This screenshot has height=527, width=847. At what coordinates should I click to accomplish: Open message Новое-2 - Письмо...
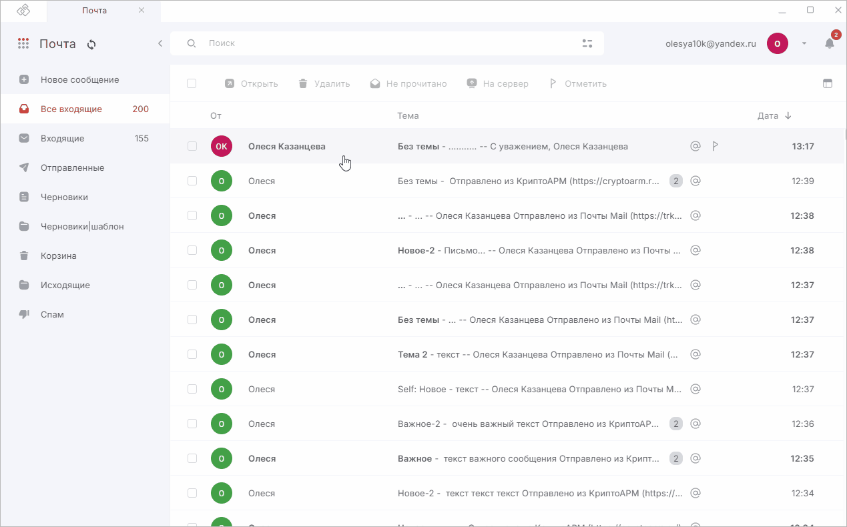[507, 250]
